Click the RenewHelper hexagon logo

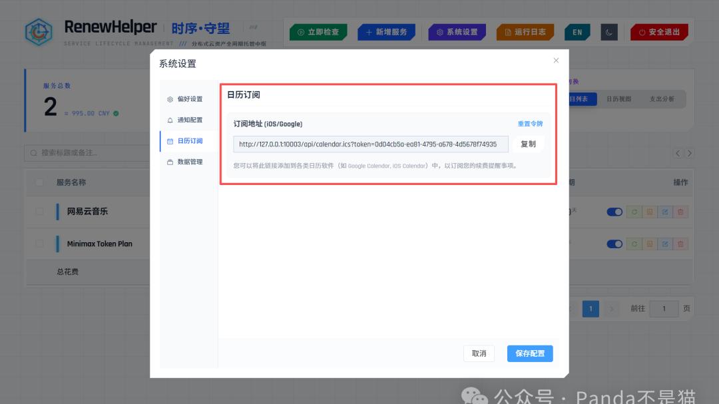(x=39, y=31)
